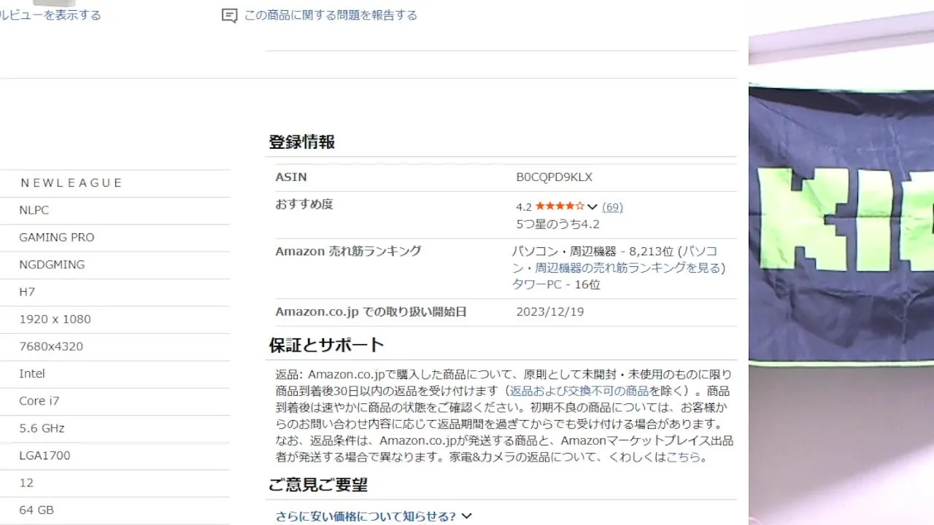934x525 pixels.
Task: Open the タワーPC ranking category link
Action: pos(537,284)
